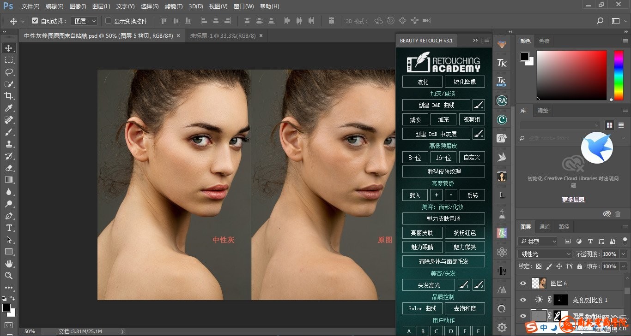Select the Zoom tool
The image size is (631, 336).
pyautogui.click(x=9, y=276)
